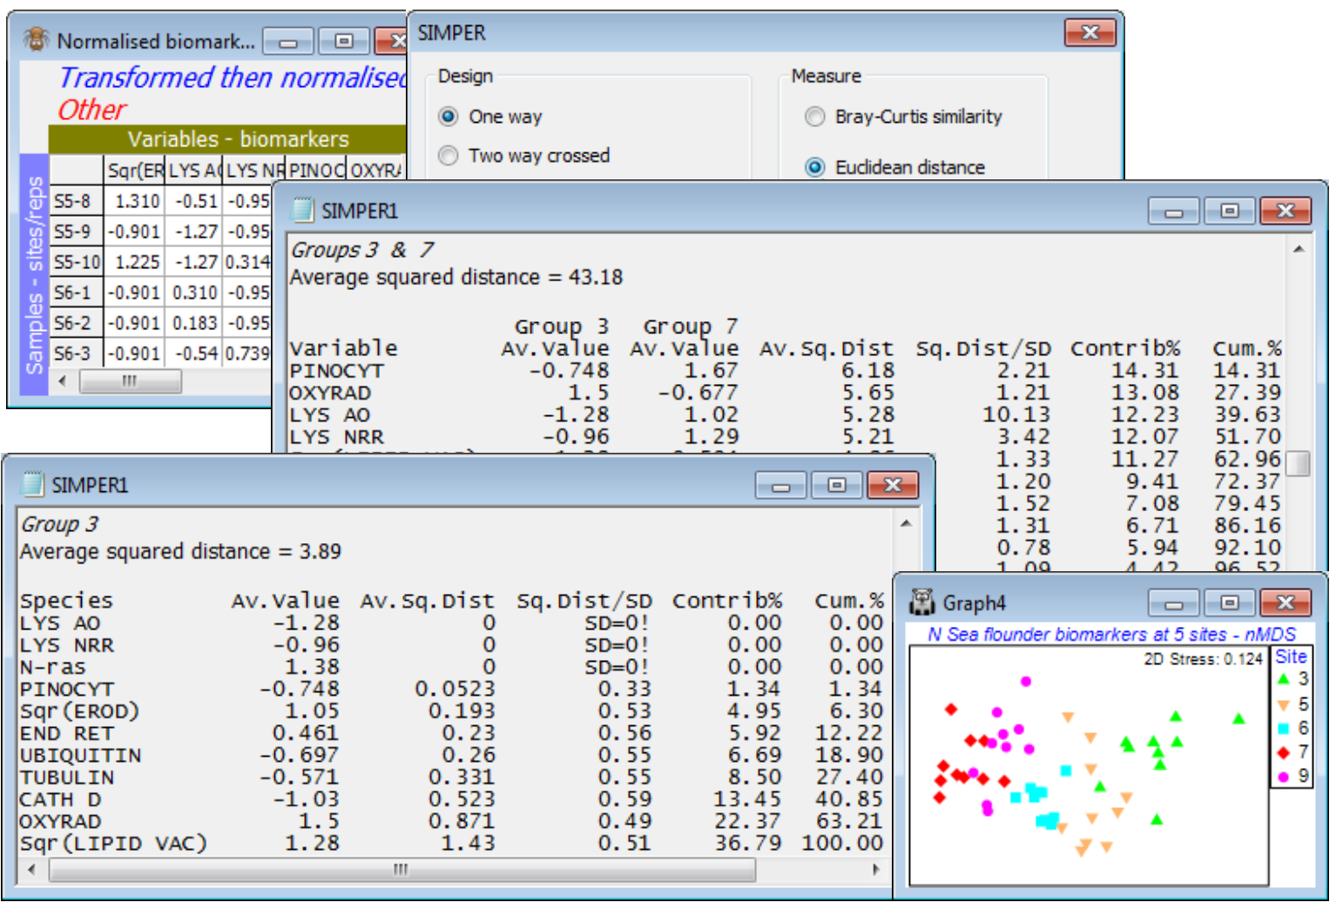Click 'Groups 3 & 7' heading text
Screen dimensions: 1336x909
(361, 250)
